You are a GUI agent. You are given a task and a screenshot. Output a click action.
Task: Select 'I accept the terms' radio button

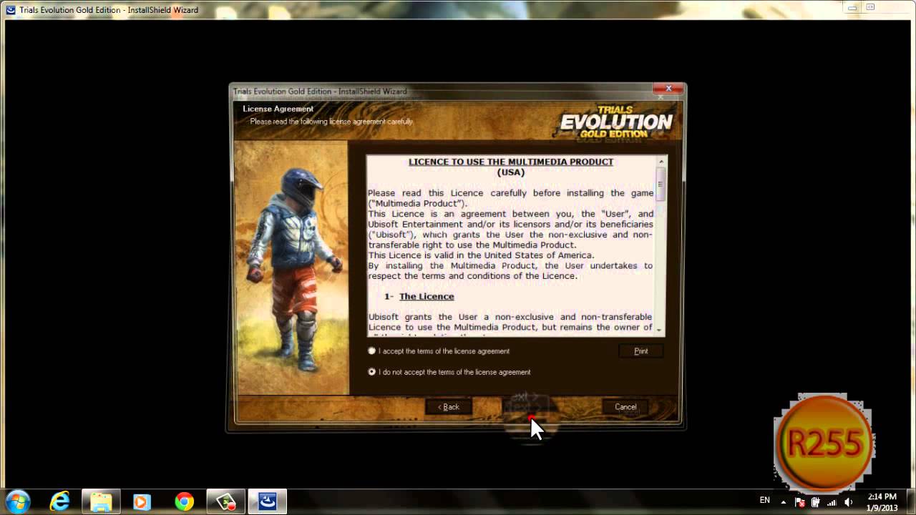pos(371,351)
